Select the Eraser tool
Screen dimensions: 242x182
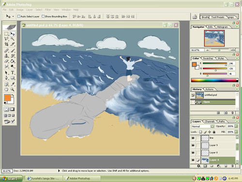coord(6,61)
